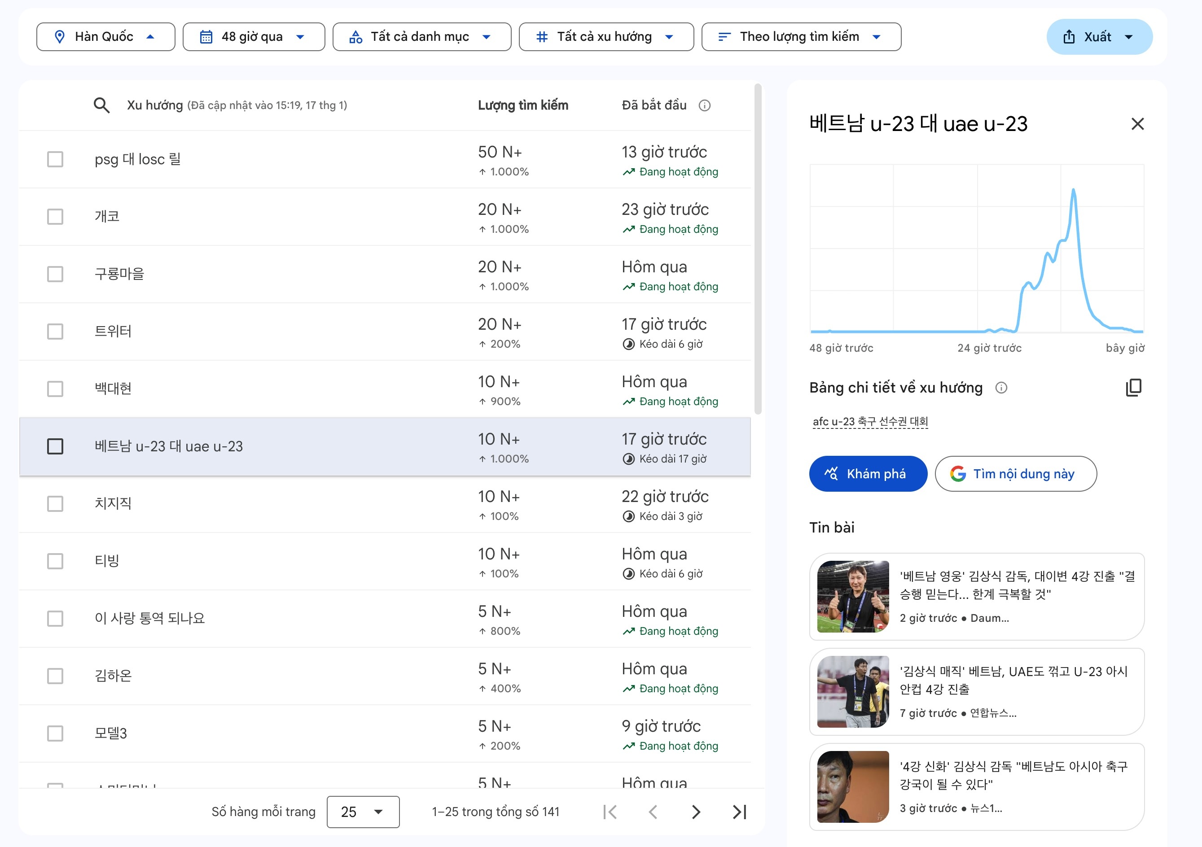Go to the first page arrow

coord(610,812)
